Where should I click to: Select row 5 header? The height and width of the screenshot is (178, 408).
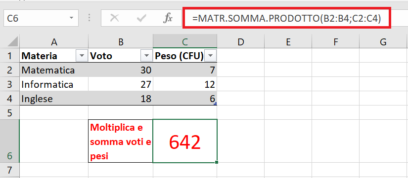[9, 112]
